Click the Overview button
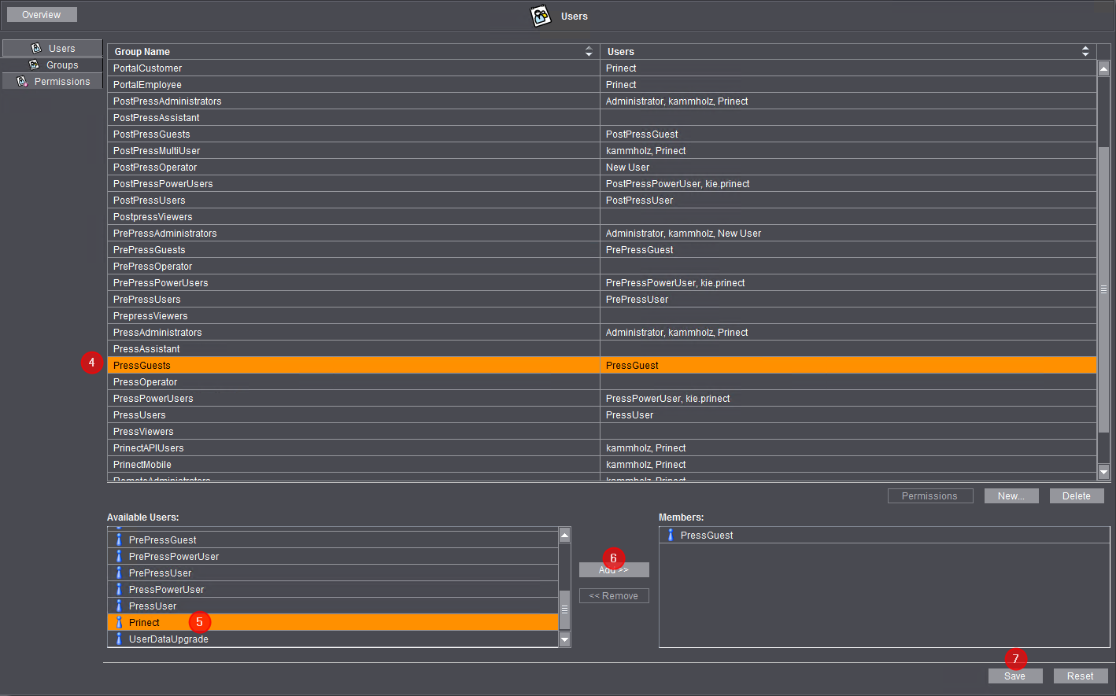 42,14
